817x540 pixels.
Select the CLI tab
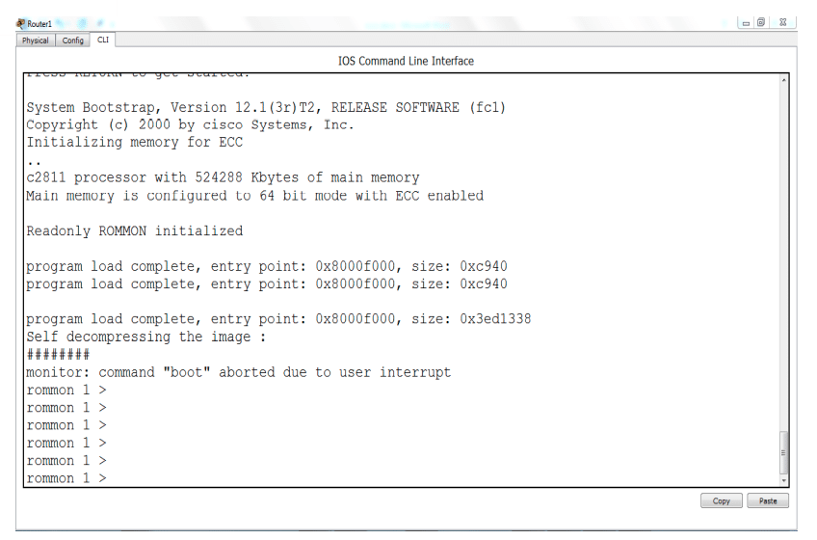pyautogui.click(x=103, y=40)
